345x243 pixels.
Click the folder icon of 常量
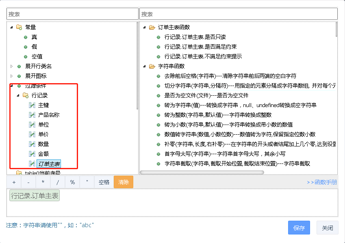pos(19,27)
